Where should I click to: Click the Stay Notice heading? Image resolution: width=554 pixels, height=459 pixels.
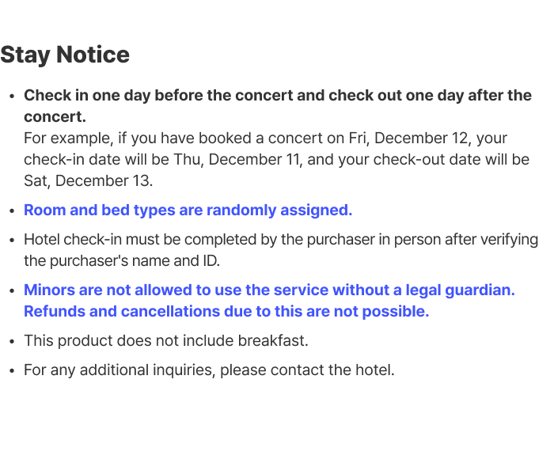[x=65, y=55]
